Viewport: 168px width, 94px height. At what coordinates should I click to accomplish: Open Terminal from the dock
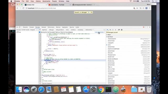(108, 89)
